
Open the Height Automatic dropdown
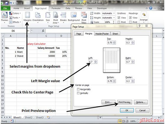(x=114, y=18)
